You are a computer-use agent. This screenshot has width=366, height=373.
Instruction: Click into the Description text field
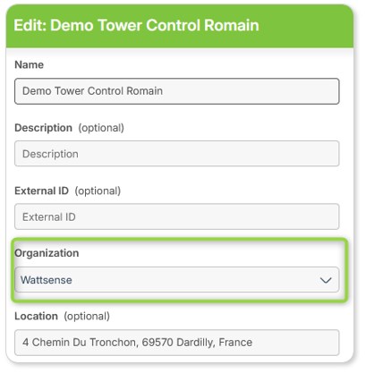coord(177,154)
